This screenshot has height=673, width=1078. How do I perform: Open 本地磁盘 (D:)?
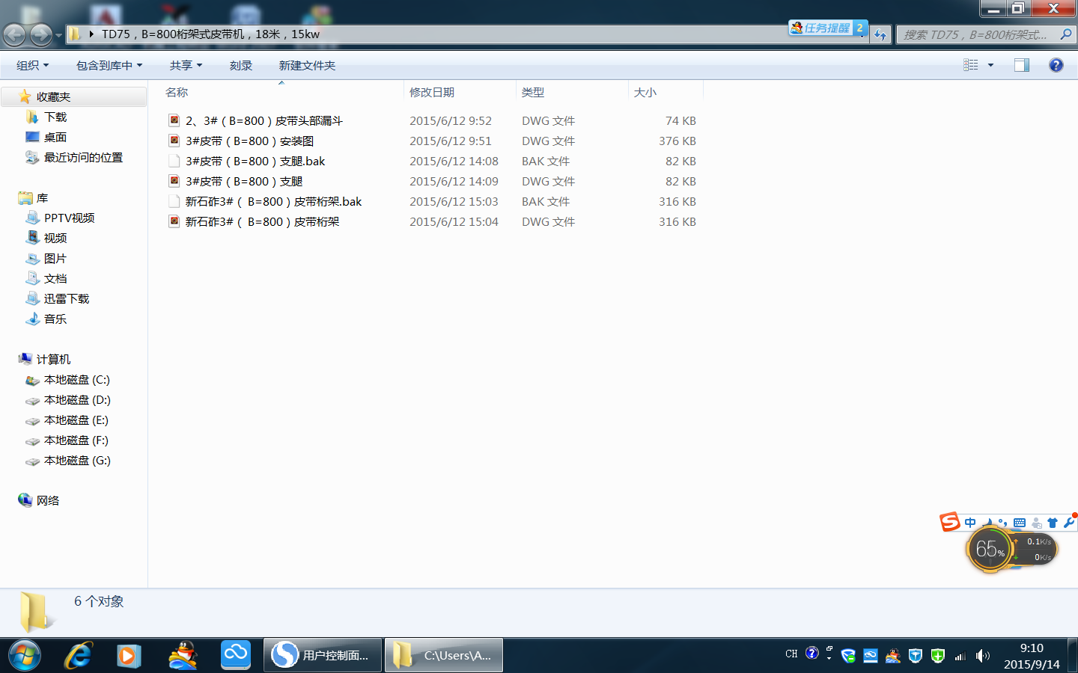click(76, 399)
